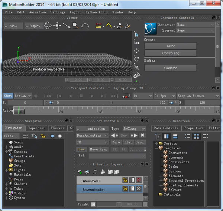The height and width of the screenshot is (211, 223).
Task: Expand the Audio node in Navigator
Action: (6, 147)
